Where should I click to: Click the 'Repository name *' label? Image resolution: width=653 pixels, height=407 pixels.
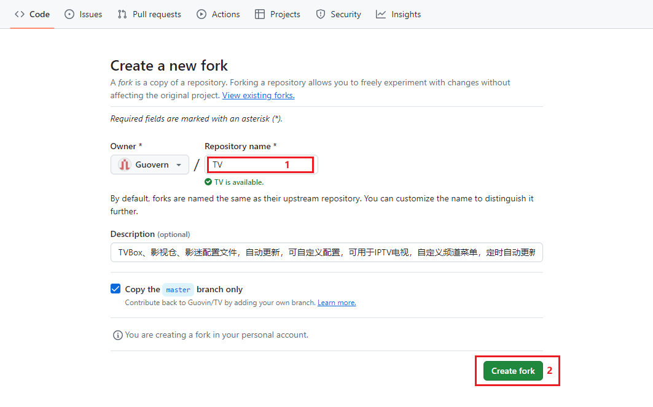240,147
